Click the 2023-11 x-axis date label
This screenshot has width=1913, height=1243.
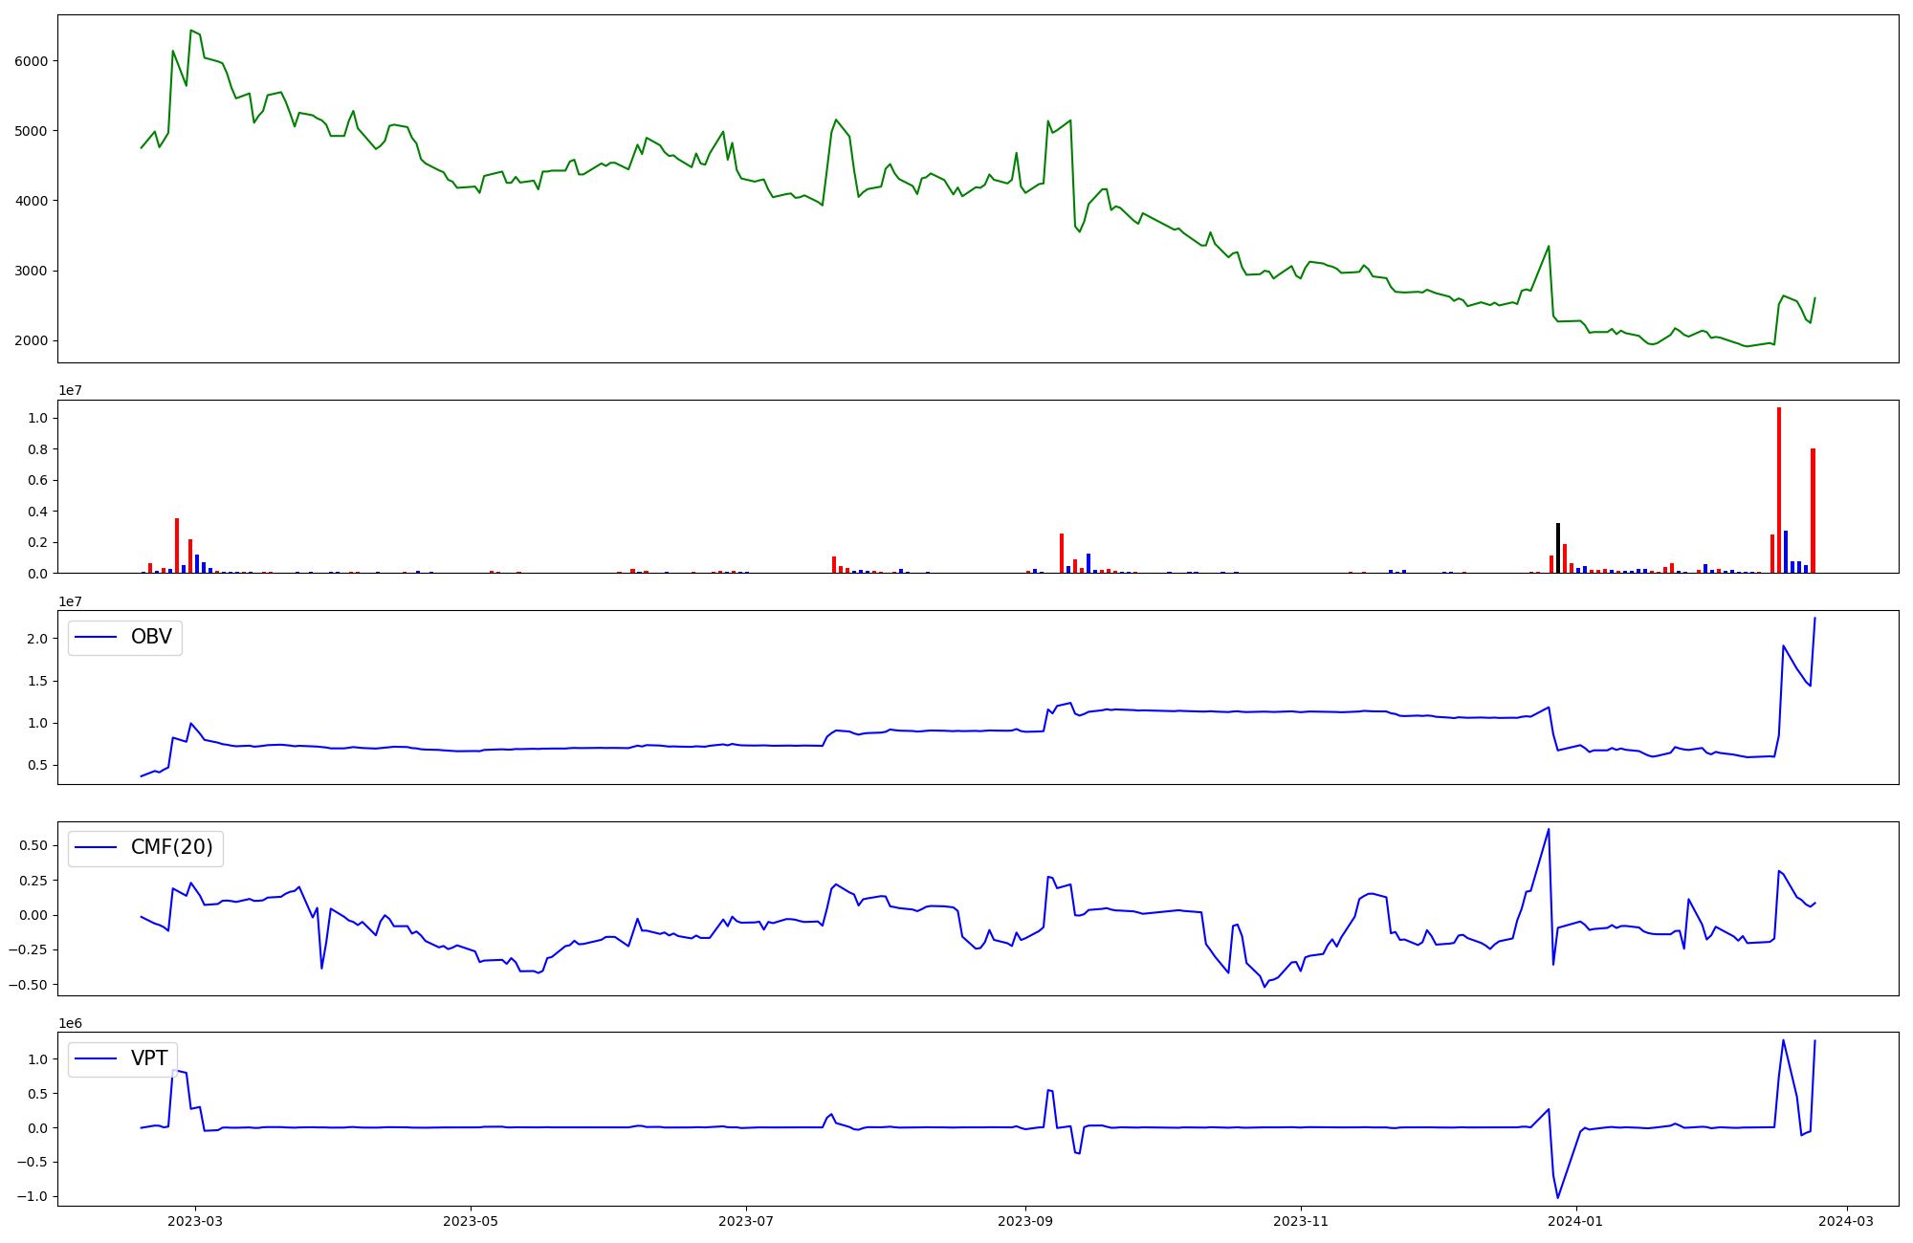point(1301,1221)
